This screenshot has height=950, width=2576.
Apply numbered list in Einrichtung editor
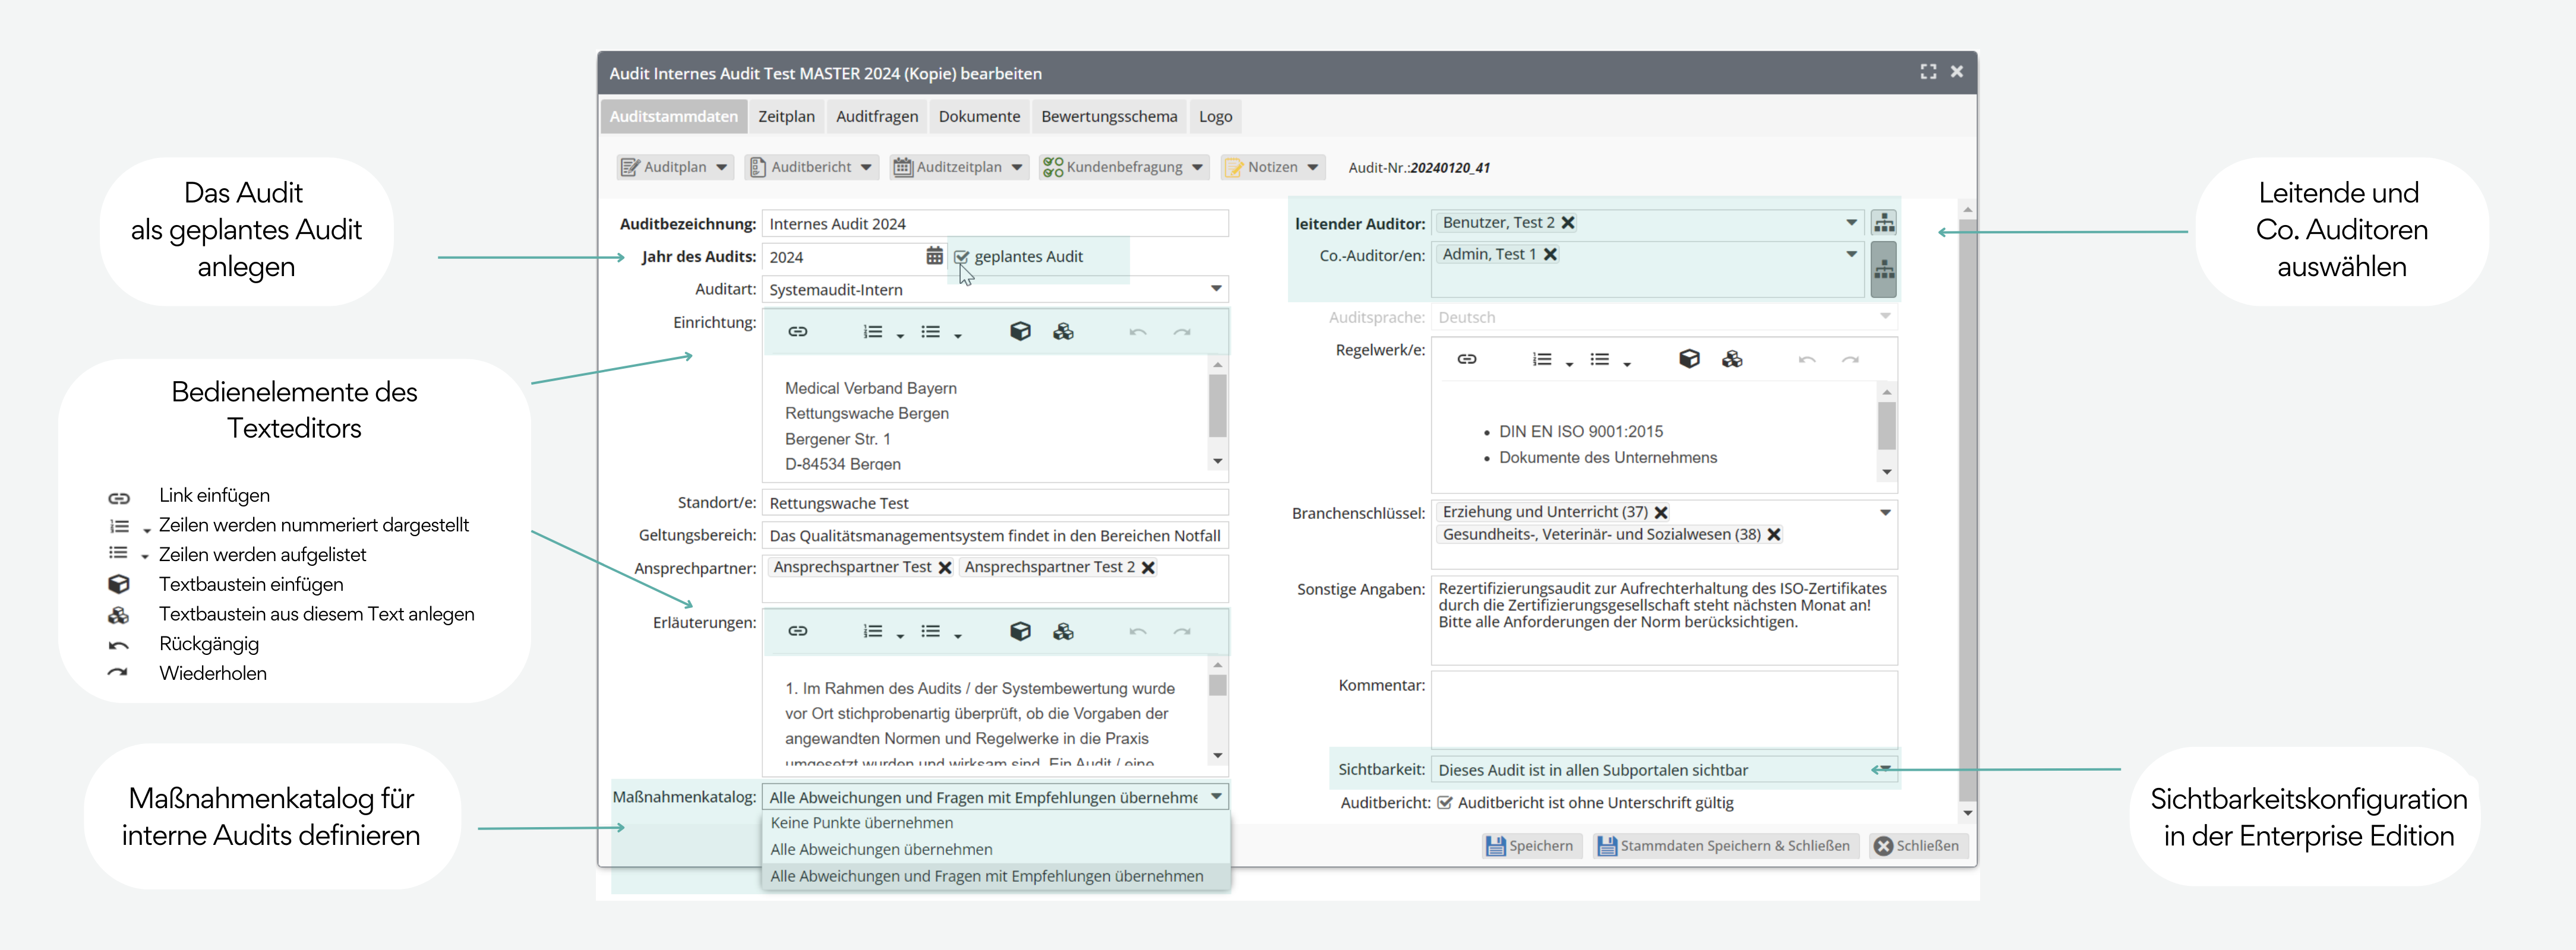coord(873,332)
